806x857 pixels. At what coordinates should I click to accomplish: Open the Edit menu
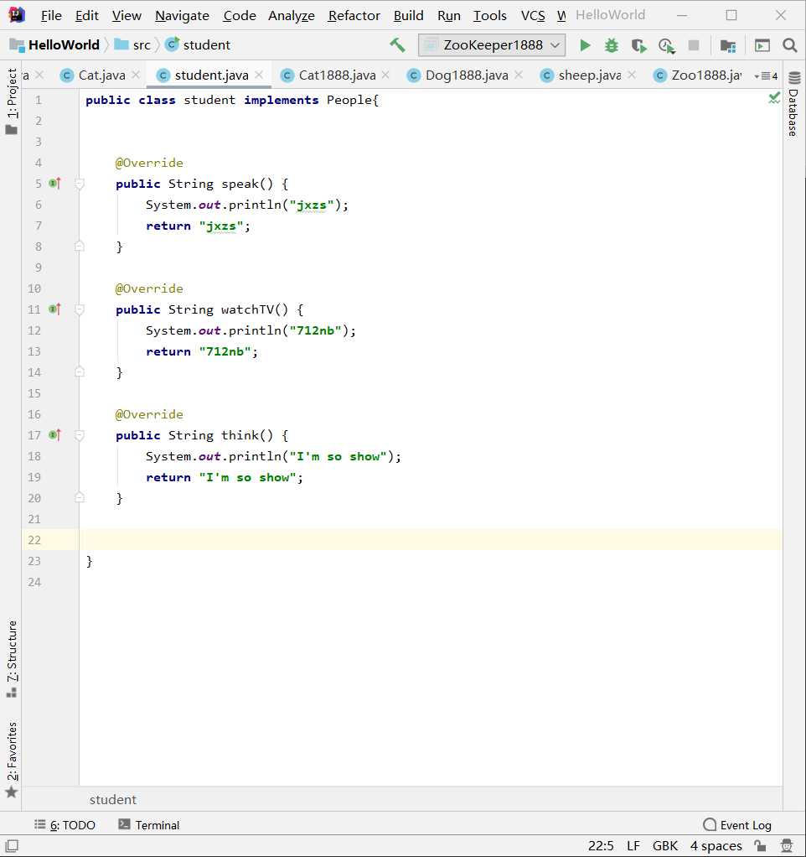click(87, 16)
